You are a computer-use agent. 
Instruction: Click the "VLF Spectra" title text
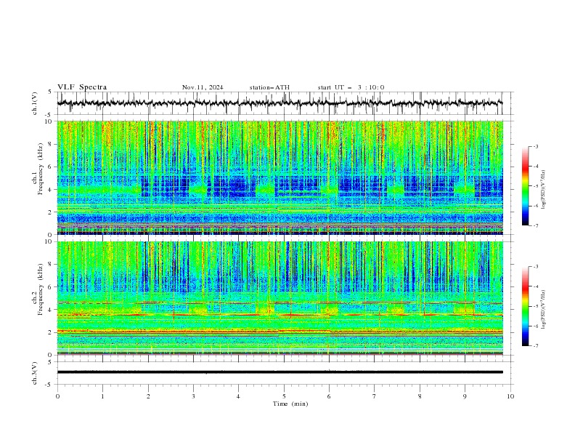pyautogui.click(x=82, y=87)
